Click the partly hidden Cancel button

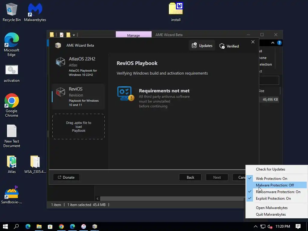(x=239, y=177)
